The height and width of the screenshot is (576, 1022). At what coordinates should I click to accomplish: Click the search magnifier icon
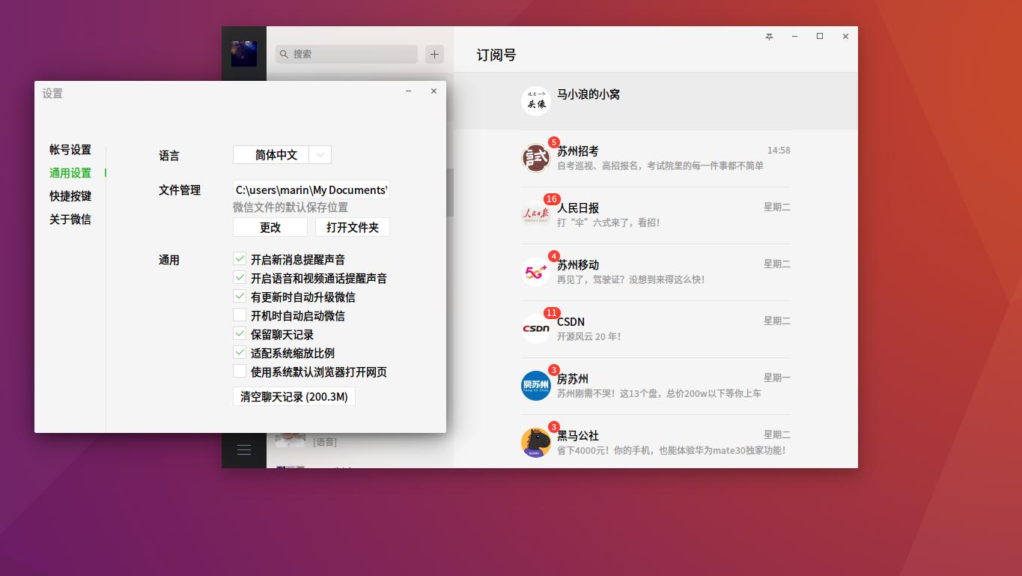(x=285, y=54)
